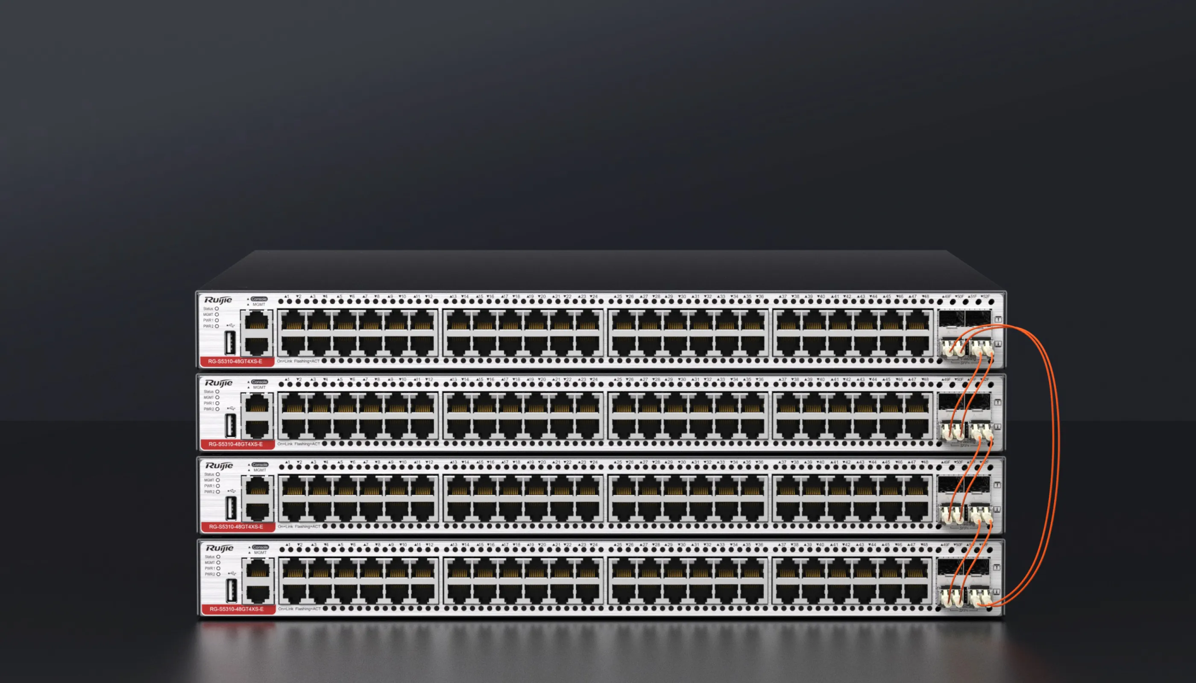The width and height of the screenshot is (1196, 683).
Task: Click the PWR1 LED on the second switch
Action: tap(217, 403)
